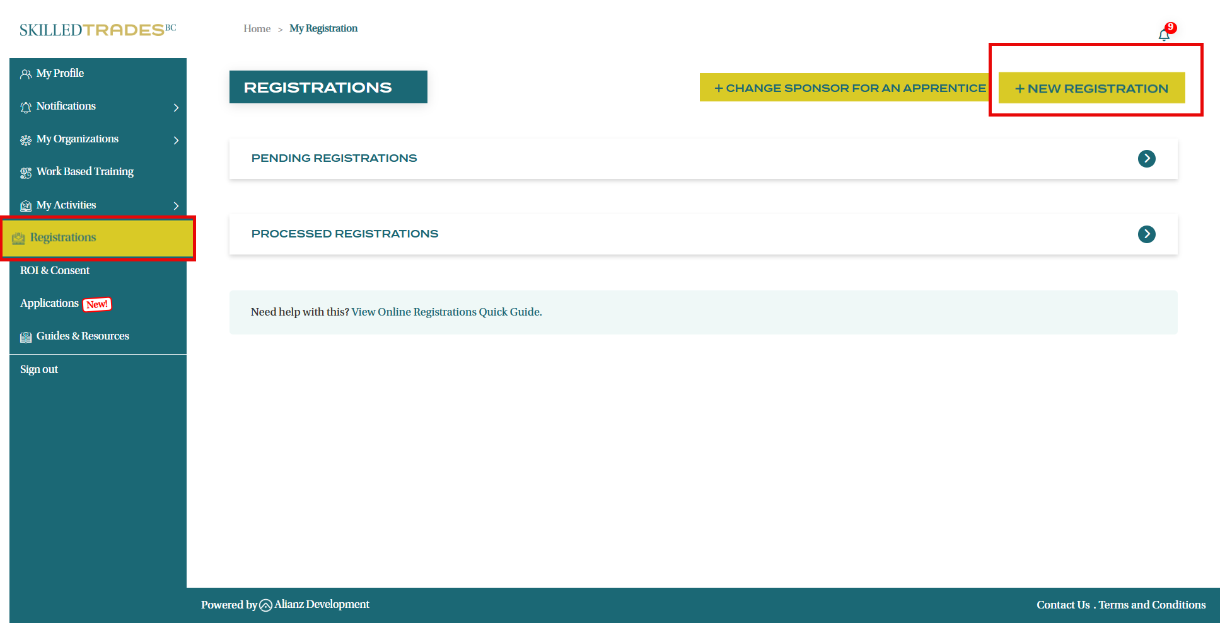Viewport: 1220px width, 623px height.
Task: Go to Applications in the sidebar
Action: pos(50,303)
